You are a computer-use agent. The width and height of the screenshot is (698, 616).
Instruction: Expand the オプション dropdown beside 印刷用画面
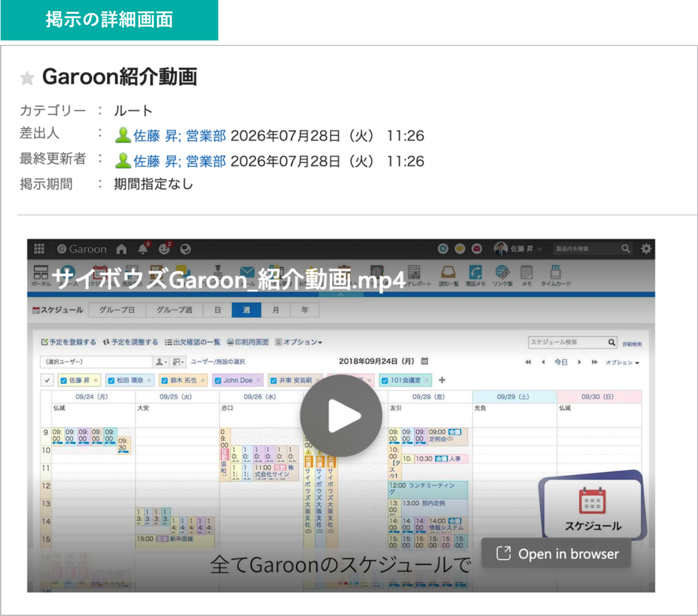pyautogui.click(x=299, y=342)
